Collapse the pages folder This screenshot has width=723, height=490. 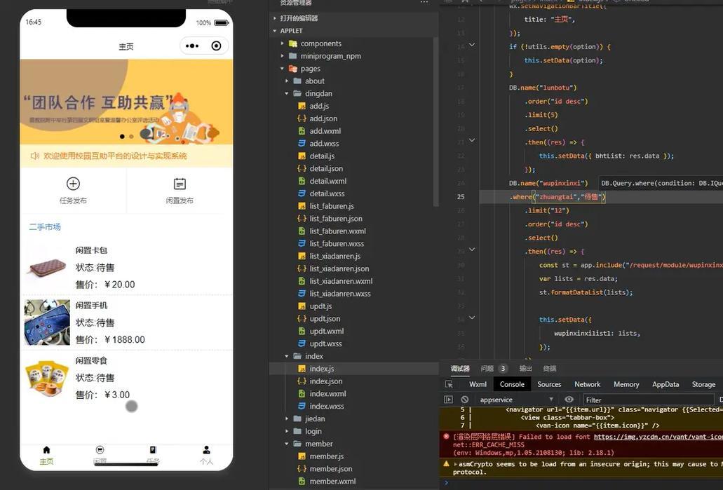tap(283, 68)
